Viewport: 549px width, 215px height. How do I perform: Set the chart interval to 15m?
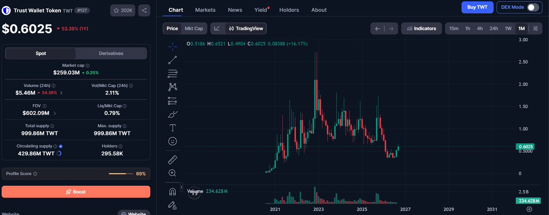tap(454, 28)
